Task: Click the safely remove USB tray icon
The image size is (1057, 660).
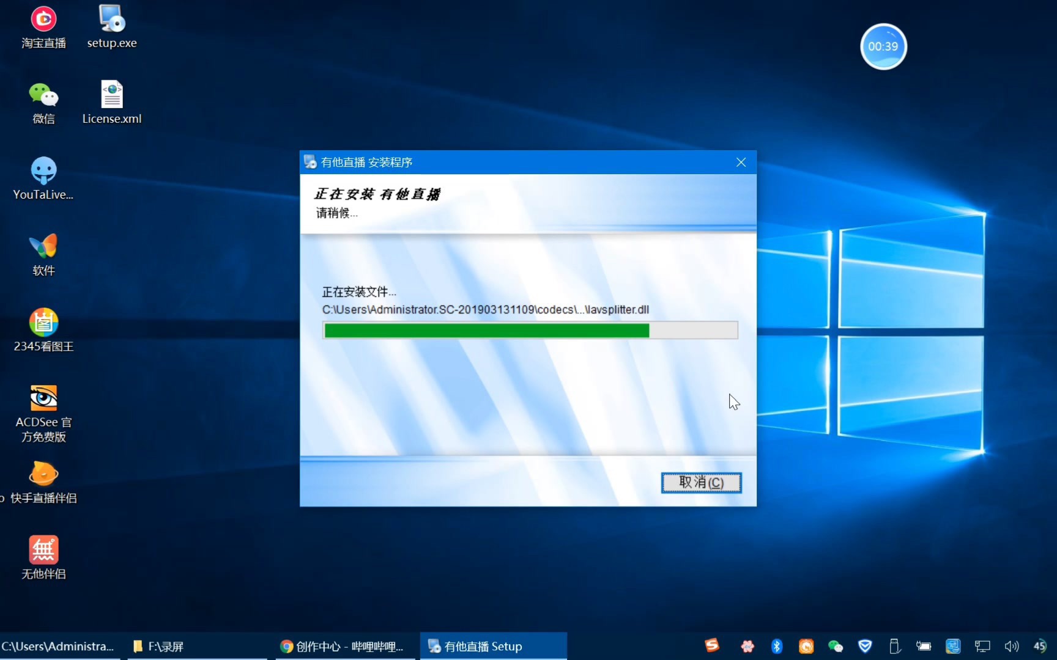Action: coord(894,646)
